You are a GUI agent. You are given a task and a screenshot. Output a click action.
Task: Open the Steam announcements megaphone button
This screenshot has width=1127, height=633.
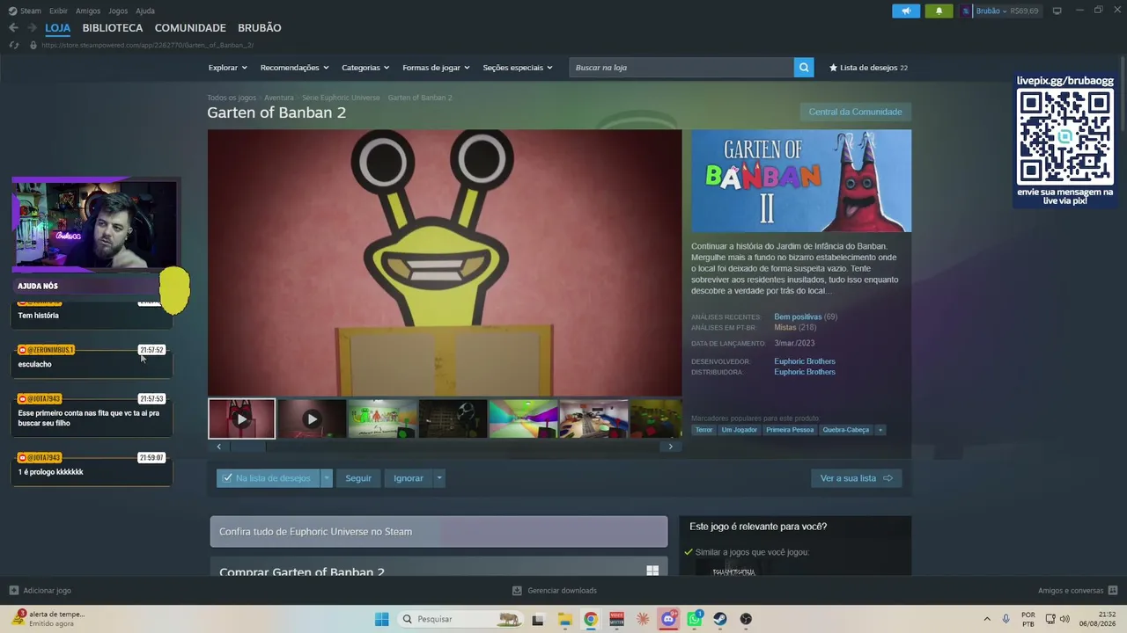pos(906,11)
